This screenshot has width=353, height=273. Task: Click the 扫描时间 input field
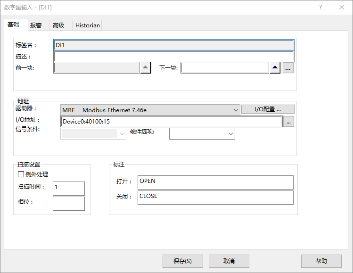[69, 189]
